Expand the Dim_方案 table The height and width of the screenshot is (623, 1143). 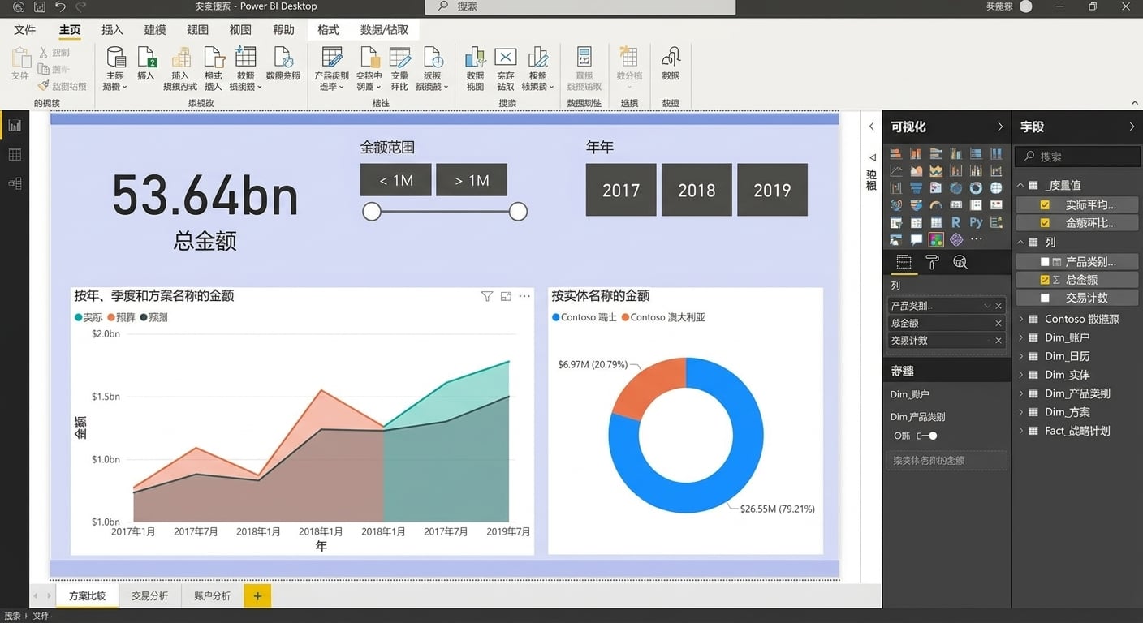coord(1021,412)
